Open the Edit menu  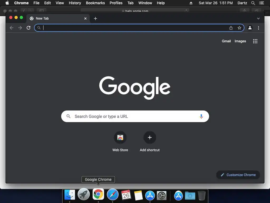pos(47,3)
